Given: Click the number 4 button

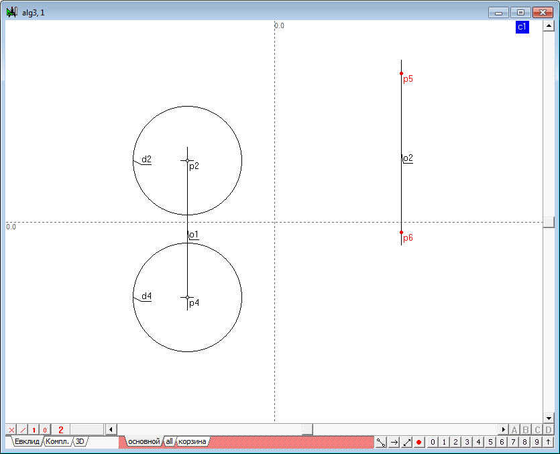Looking at the screenshot, I should point(478,442).
